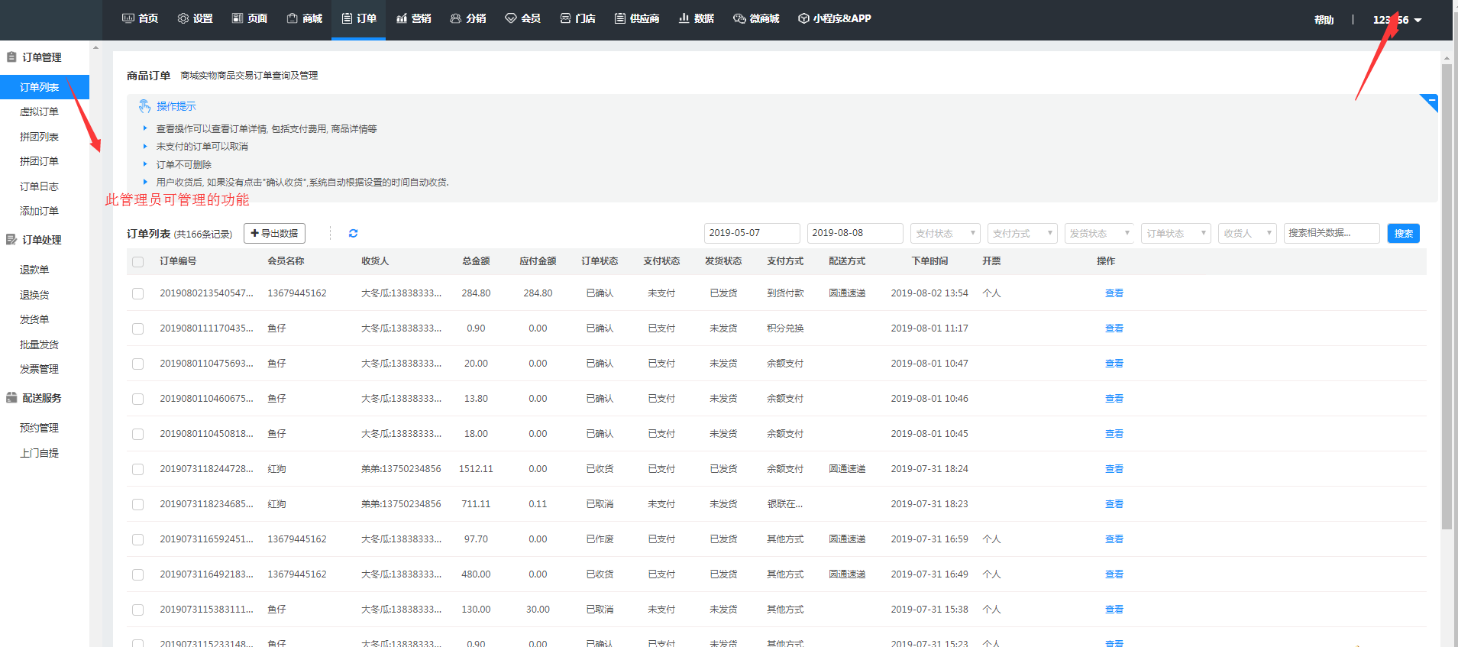Click the 首页 home icon in top navigation
Image resolution: width=1458 pixels, height=647 pixels.
click(x=128, y=18)
